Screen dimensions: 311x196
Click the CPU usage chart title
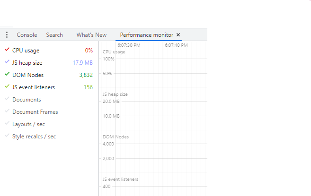(114, 52)
